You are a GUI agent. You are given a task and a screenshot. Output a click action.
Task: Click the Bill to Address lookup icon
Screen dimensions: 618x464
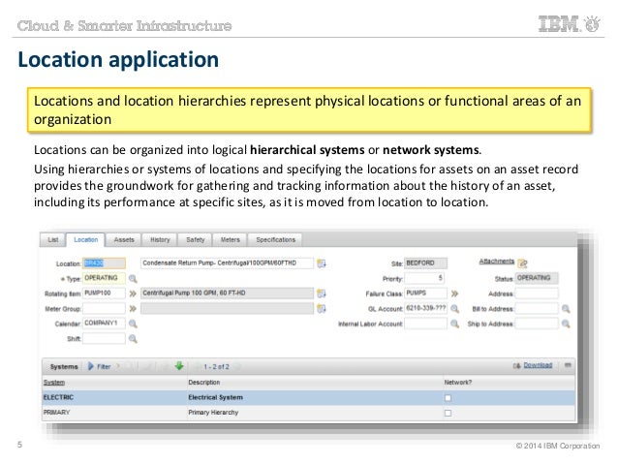coord(565,308)
